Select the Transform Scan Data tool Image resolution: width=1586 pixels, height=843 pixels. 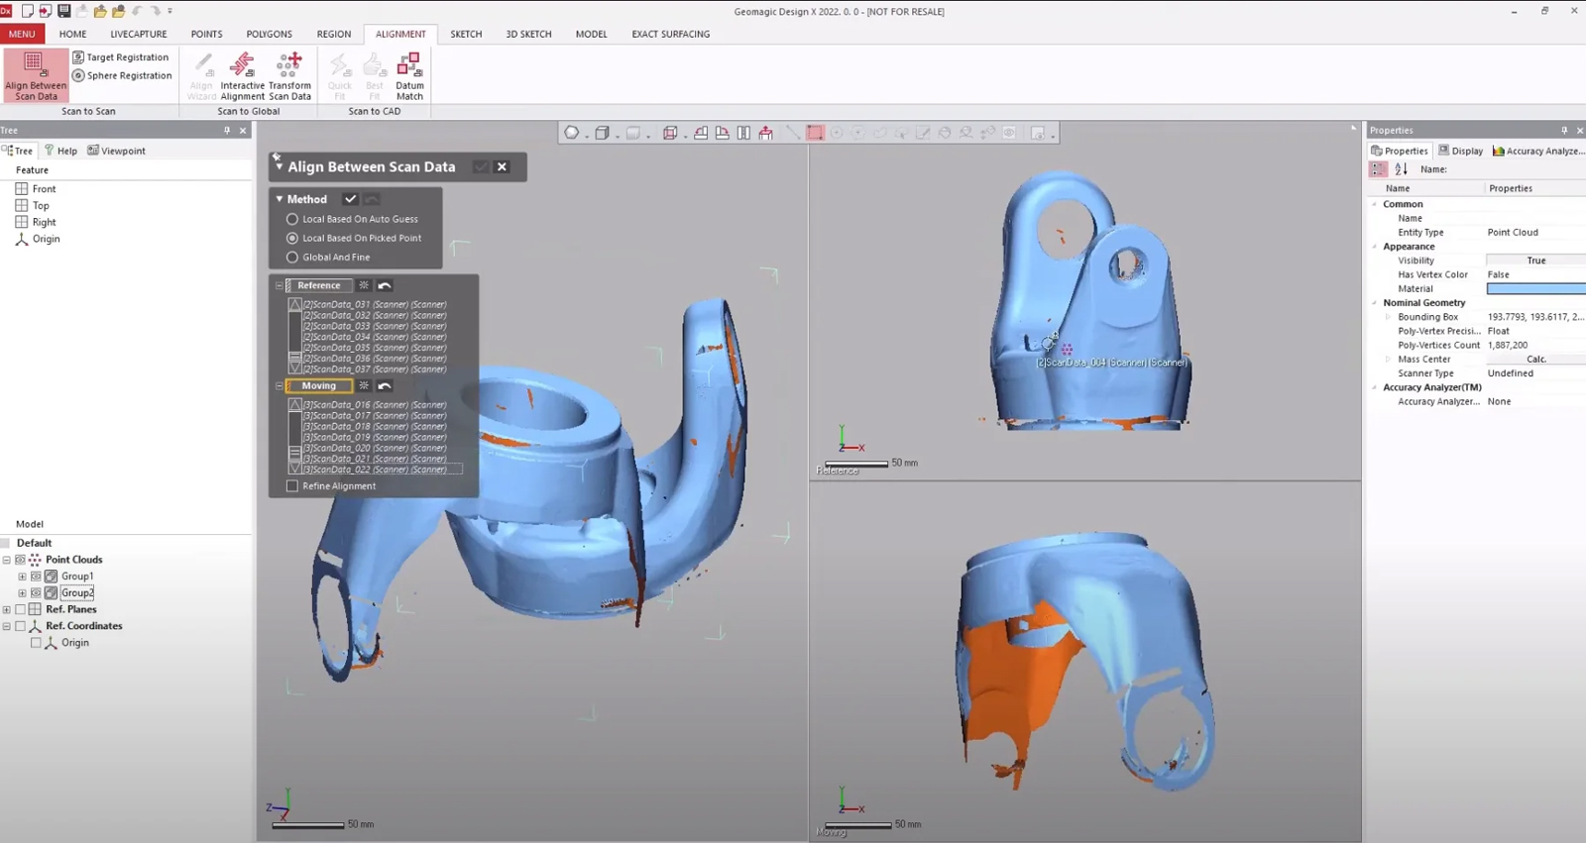[x=289, y=66]
